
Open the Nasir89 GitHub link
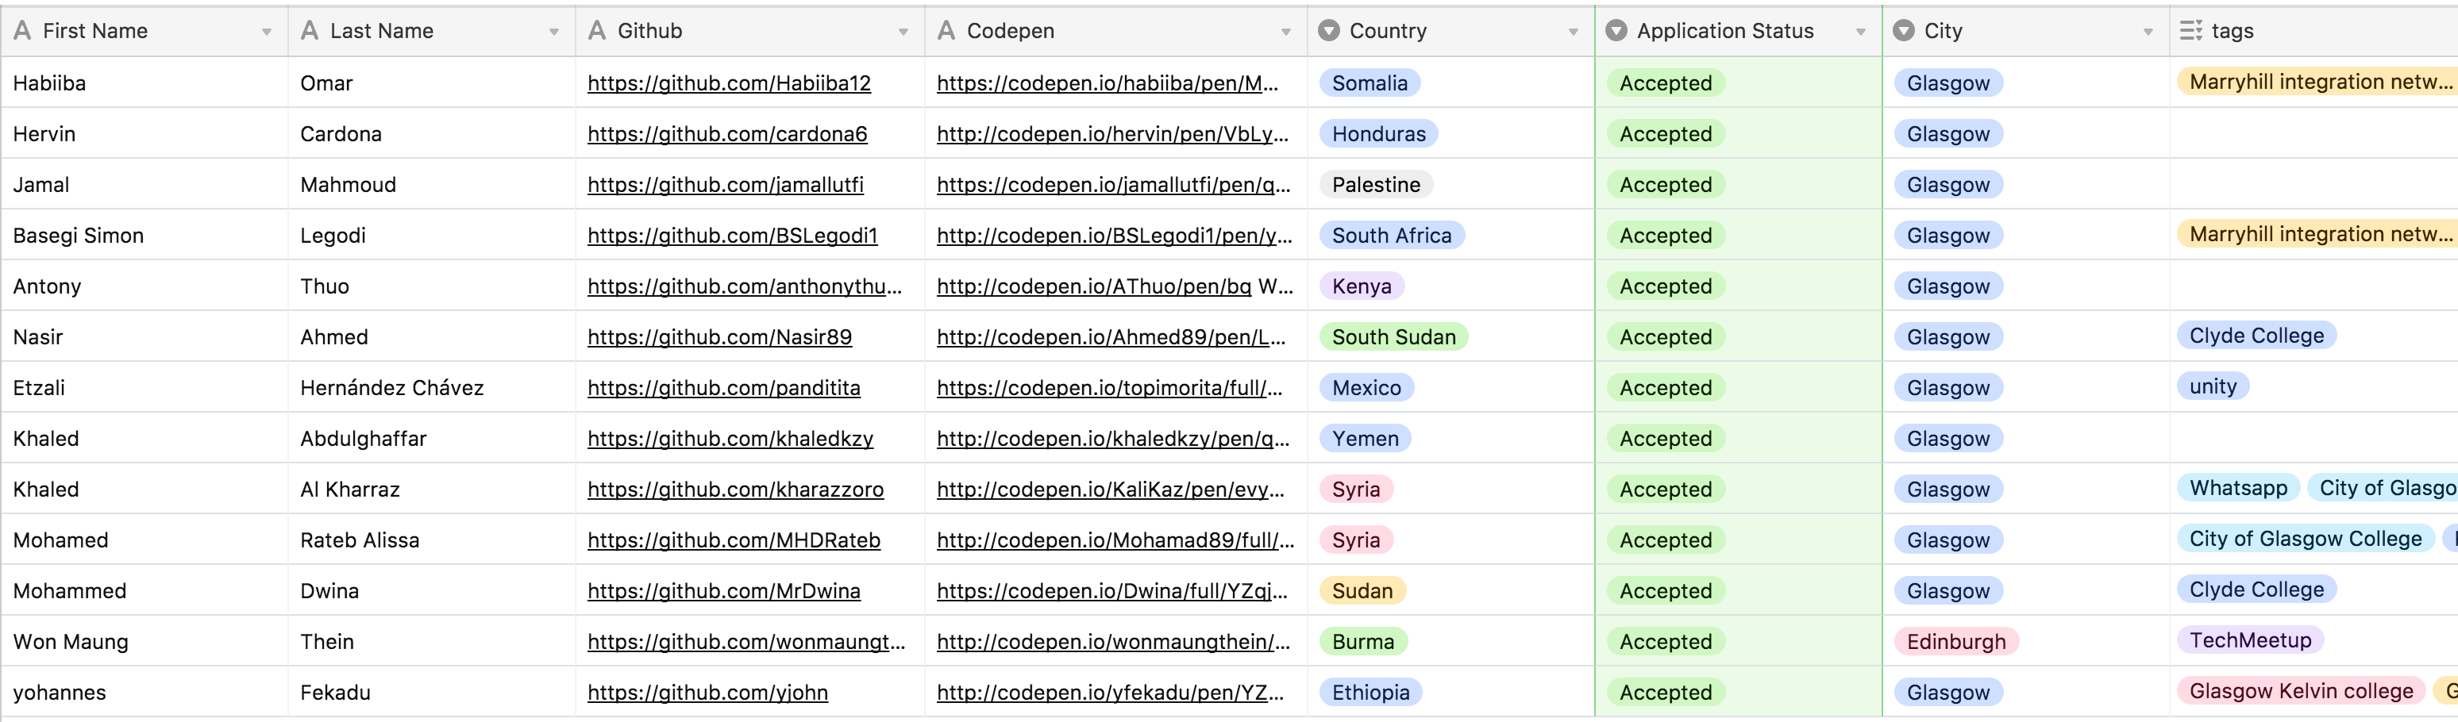point(719,336)
